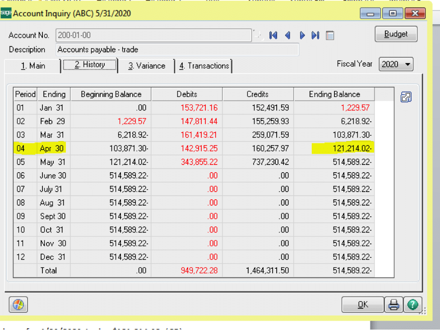The image size is (440, 330).
Task: Click the Debits column header
Action: pyautogui.click(x=187, y=94)
